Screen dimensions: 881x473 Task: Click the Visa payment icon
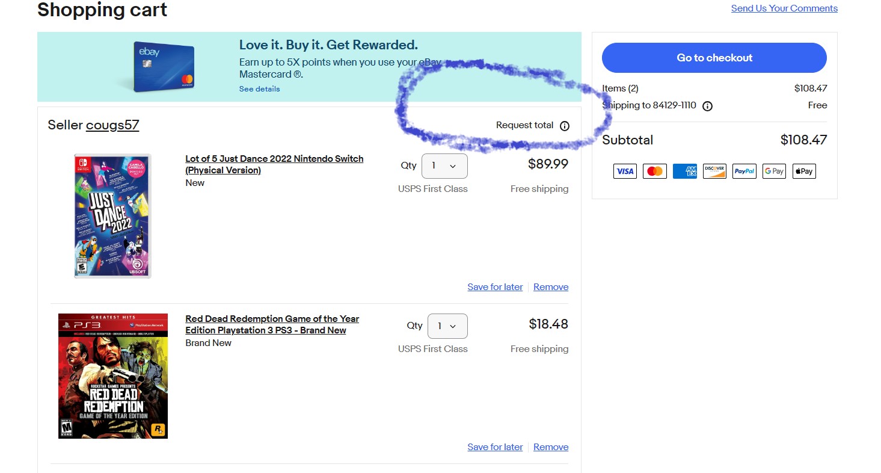click(625, 172)
